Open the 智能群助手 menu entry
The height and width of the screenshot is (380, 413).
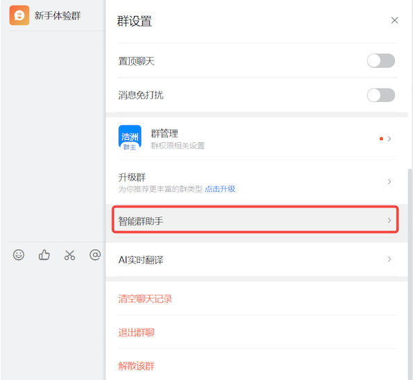tap(255, 220)
